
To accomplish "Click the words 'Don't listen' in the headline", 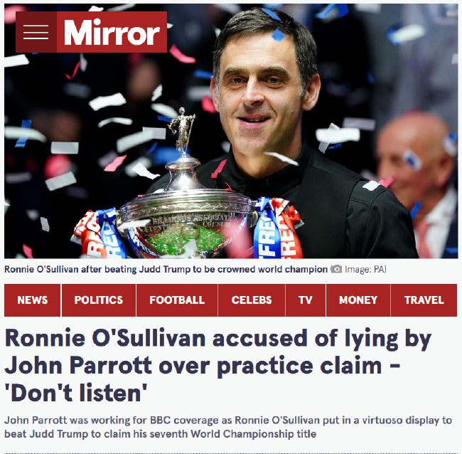I will pyautogui.click(x=76, y=393).
